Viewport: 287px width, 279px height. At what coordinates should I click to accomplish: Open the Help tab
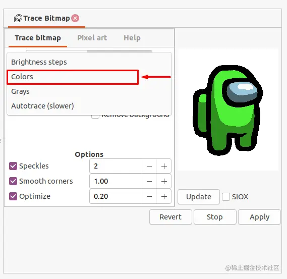coord(132,38)
